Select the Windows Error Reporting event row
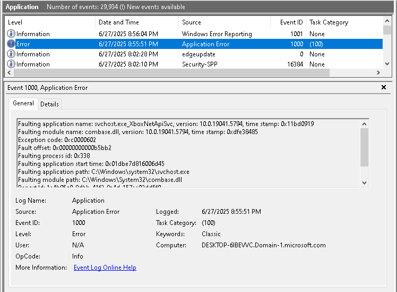 194,34
